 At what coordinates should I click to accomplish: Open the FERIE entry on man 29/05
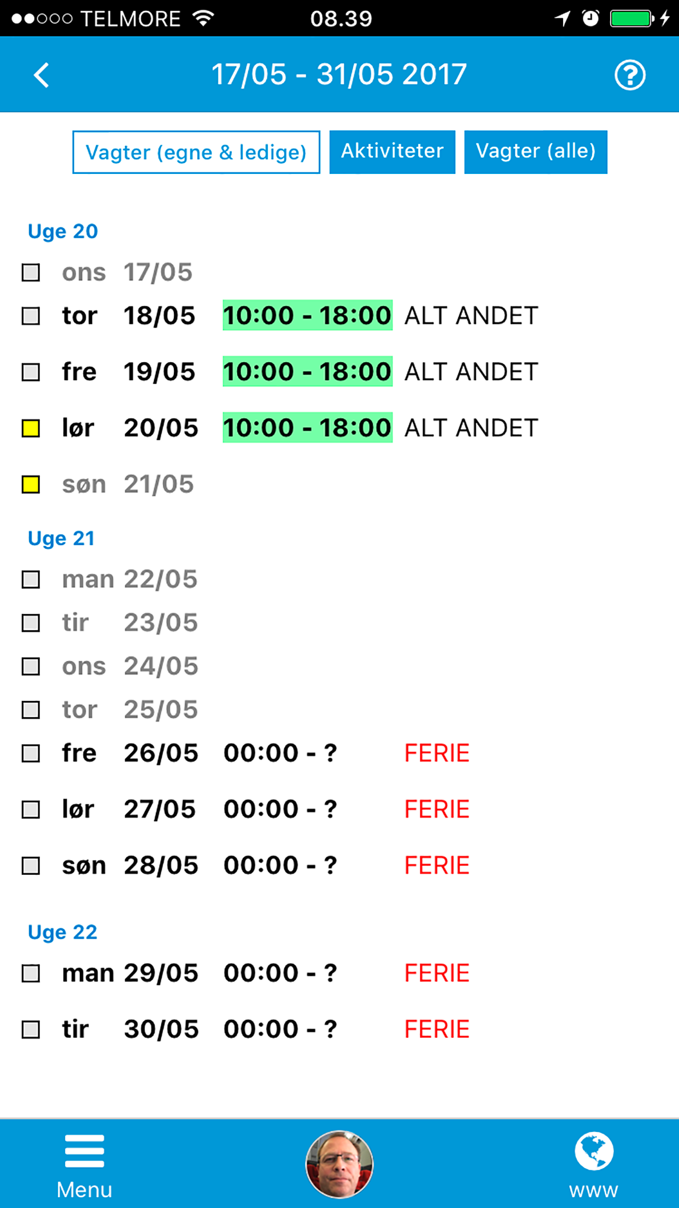pos(436,973)
